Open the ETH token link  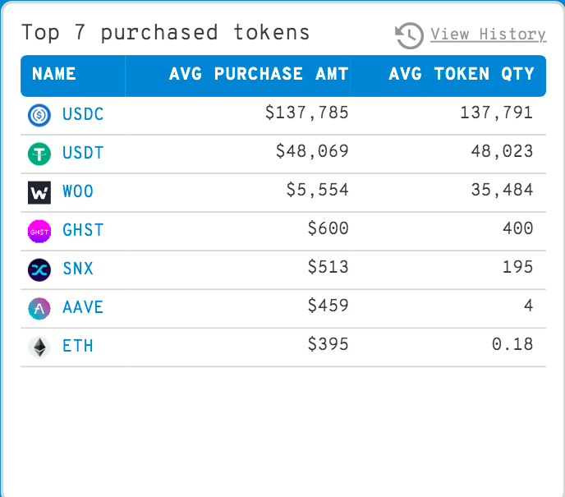click(x=78, y=346)
